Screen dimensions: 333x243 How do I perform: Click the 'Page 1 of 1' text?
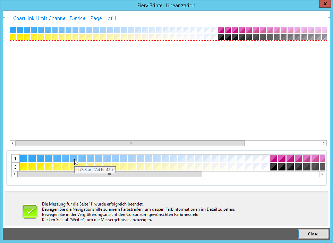point(103,18)
